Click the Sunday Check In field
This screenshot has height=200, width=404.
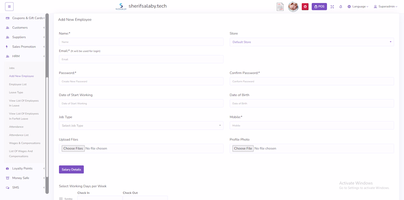100,198
